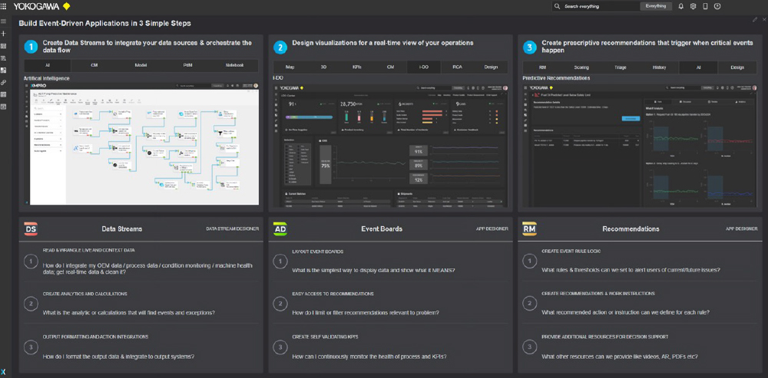This screenshot has height=378, width=768.
Task: Switch to the PdM tab
Action: point(187,67)
